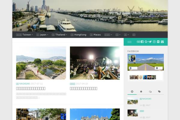Image resolution: width=180 pixels, height=120 pixels.
Task: Click the email envelope icon
Action: click(x=162, y=42)
